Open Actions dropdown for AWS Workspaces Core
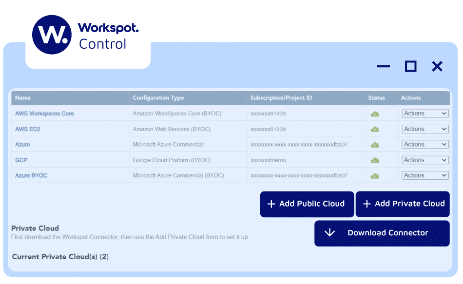Image resolution: width=463 pixels, height=284 pixels. coord(425,114)
